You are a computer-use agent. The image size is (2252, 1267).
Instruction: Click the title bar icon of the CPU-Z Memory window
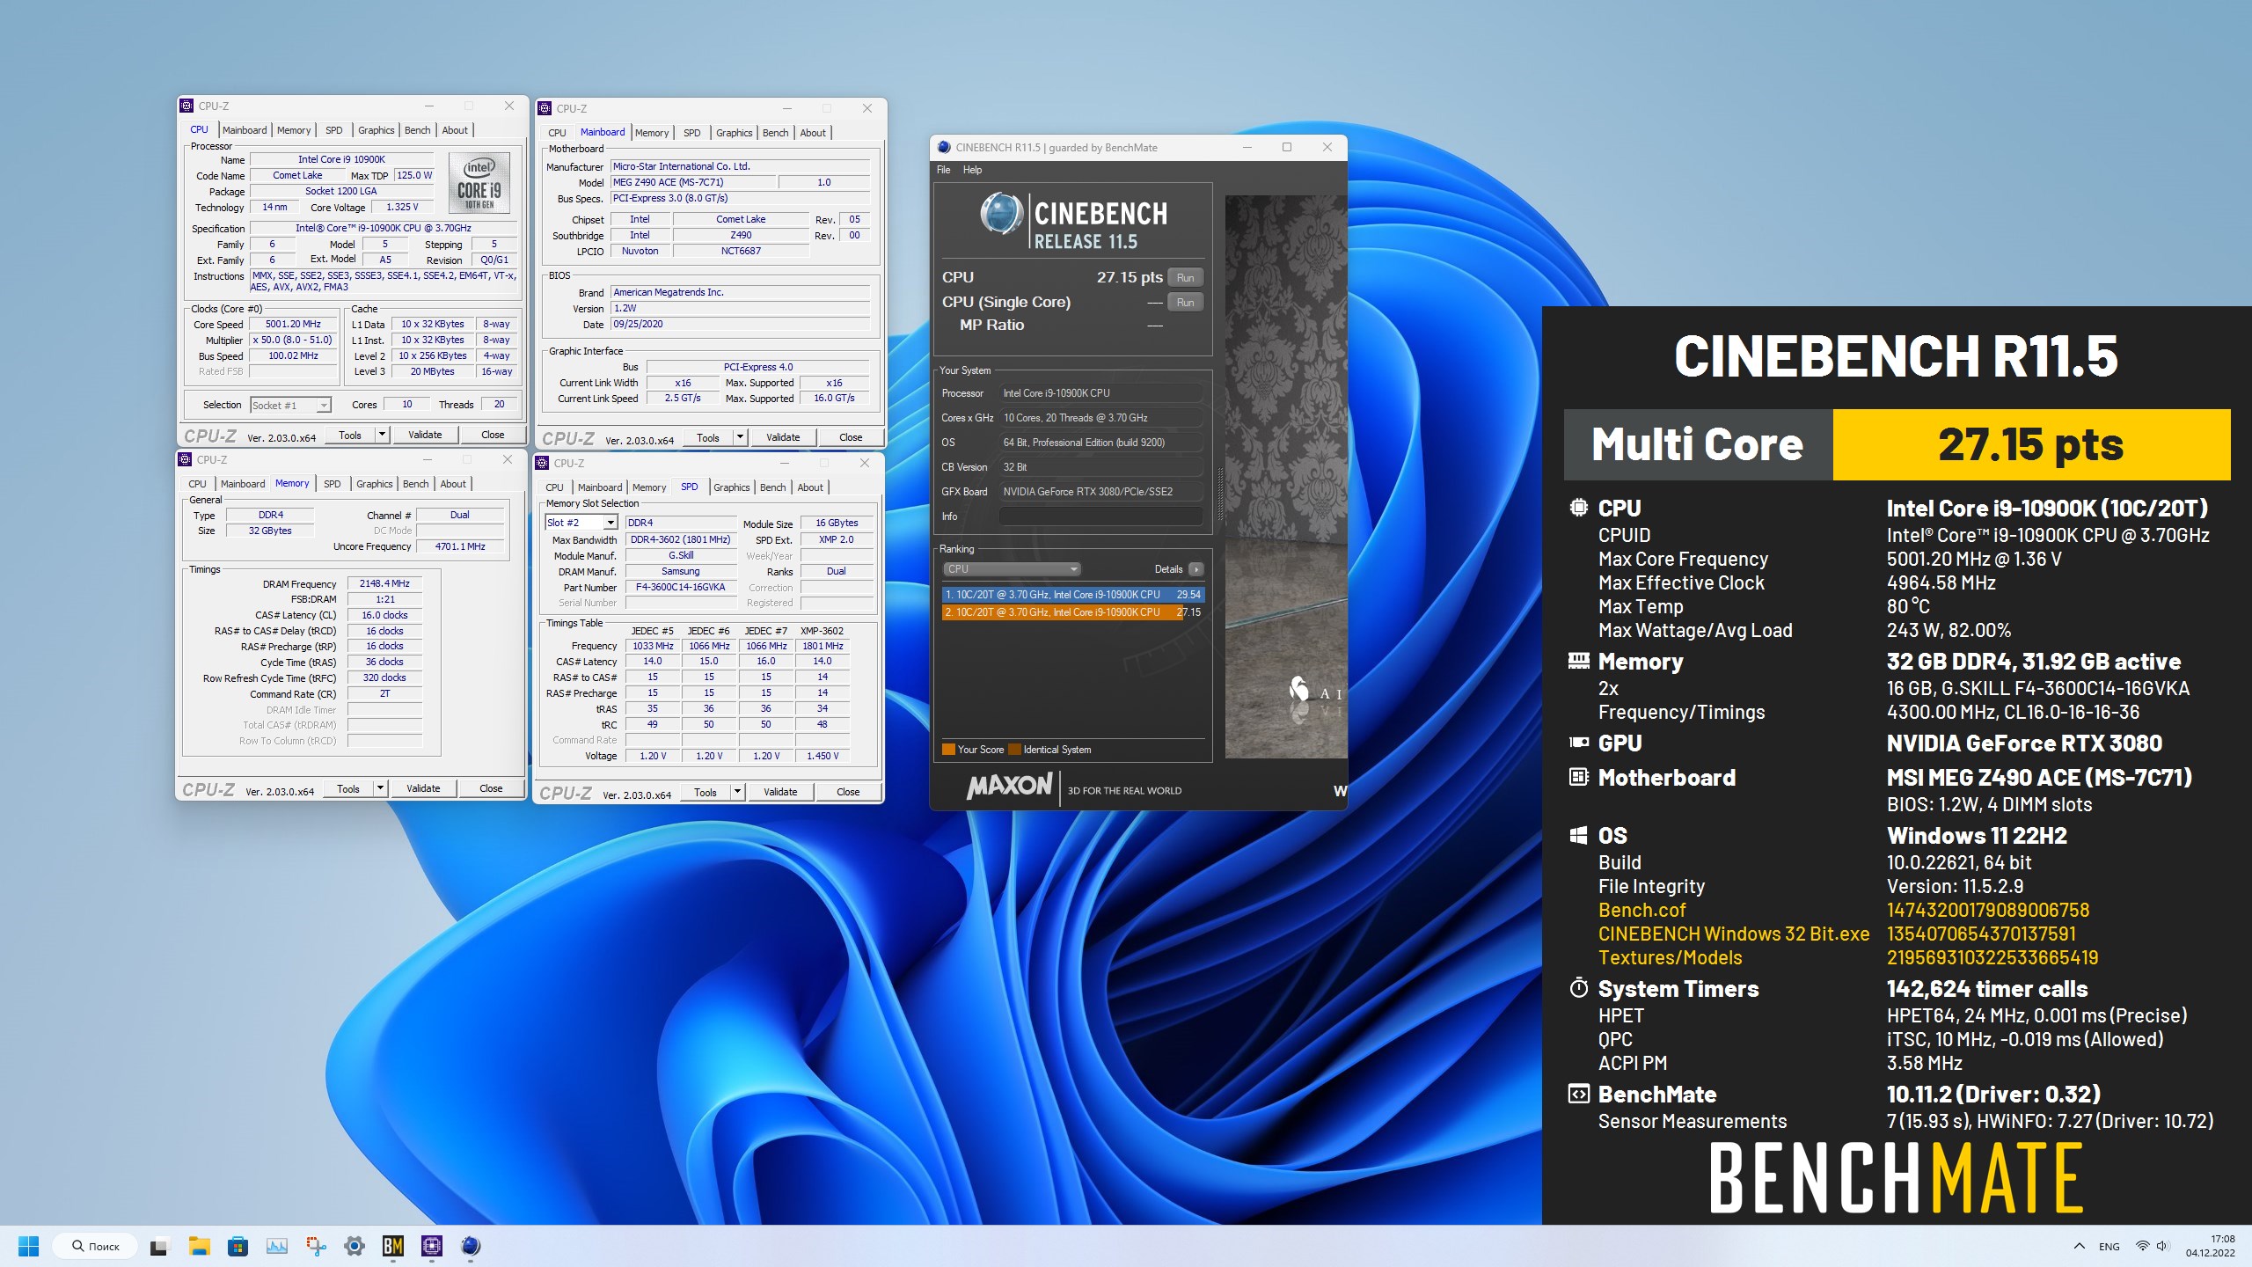coord(185,459)
